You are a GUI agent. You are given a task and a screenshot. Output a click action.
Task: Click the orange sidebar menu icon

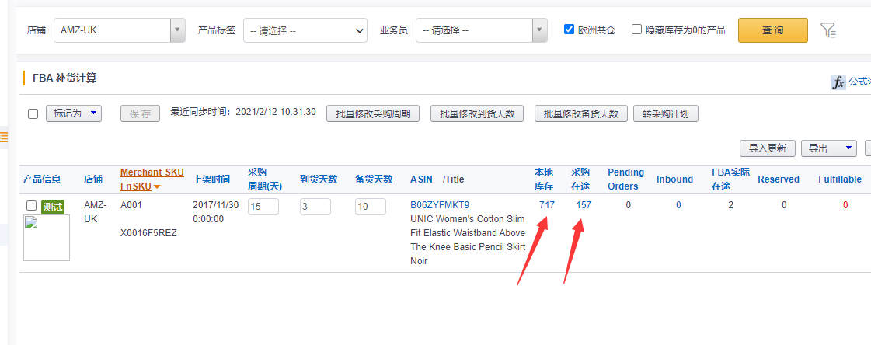(4, 138)
